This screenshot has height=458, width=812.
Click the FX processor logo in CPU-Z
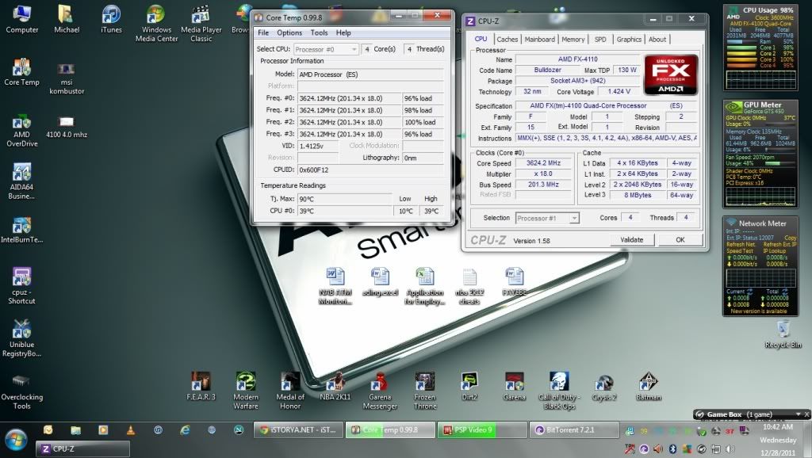[x=671, y=75]
